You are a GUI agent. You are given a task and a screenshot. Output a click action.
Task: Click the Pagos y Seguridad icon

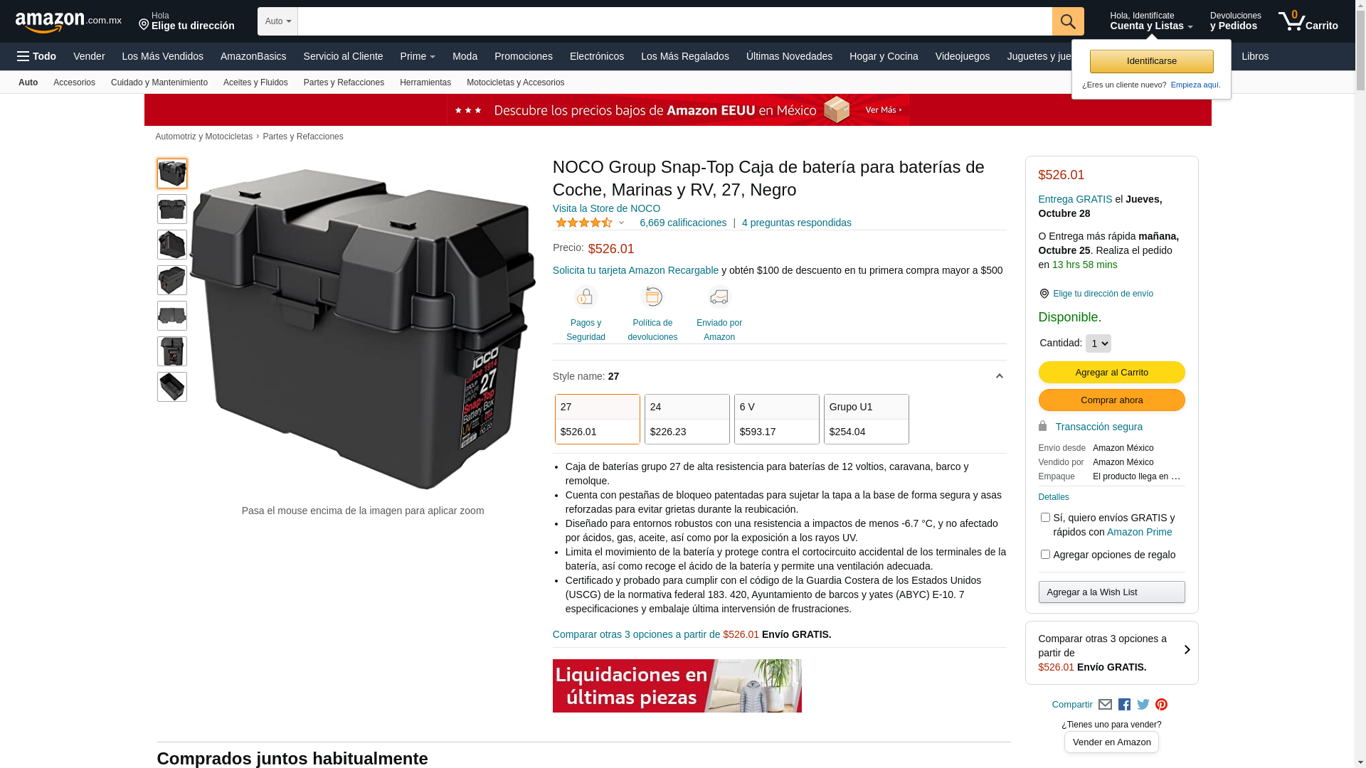586,297
